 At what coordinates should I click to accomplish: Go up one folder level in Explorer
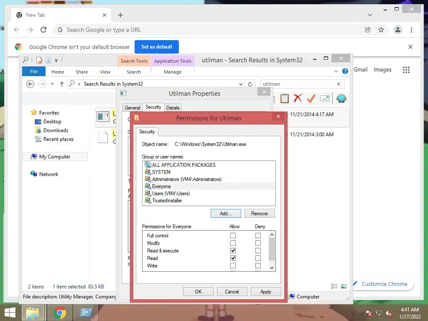(x=62, y=84)
